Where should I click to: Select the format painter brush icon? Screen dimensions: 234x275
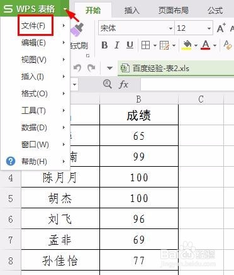pyautogui.click(x=77, y=30)
